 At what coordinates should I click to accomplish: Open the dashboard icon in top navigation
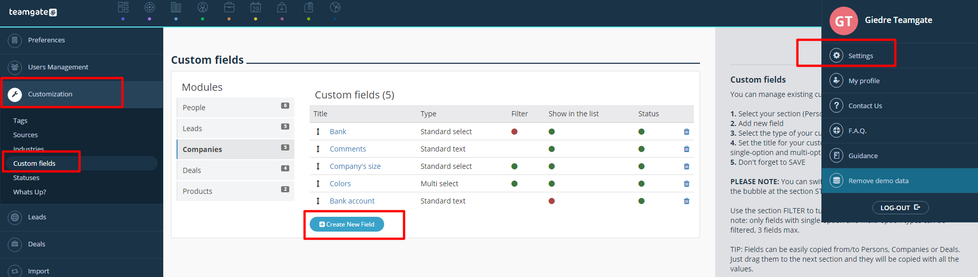point(123,7)
